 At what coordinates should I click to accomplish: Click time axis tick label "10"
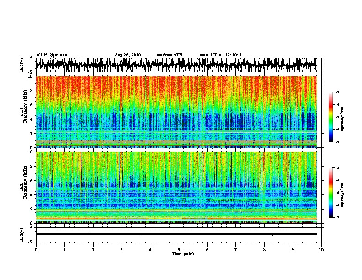click(x=321, y=250)
